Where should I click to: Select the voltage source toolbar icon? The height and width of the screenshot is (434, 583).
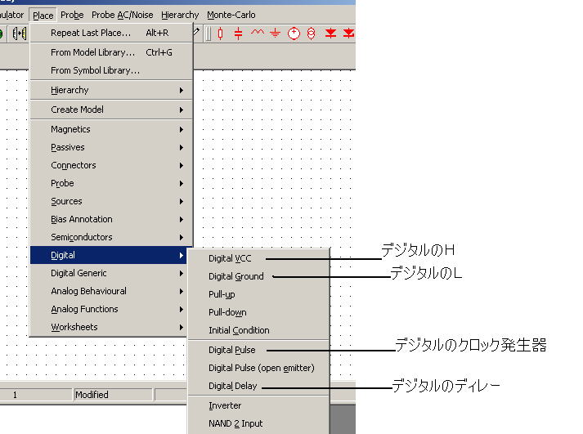[294, 34]
